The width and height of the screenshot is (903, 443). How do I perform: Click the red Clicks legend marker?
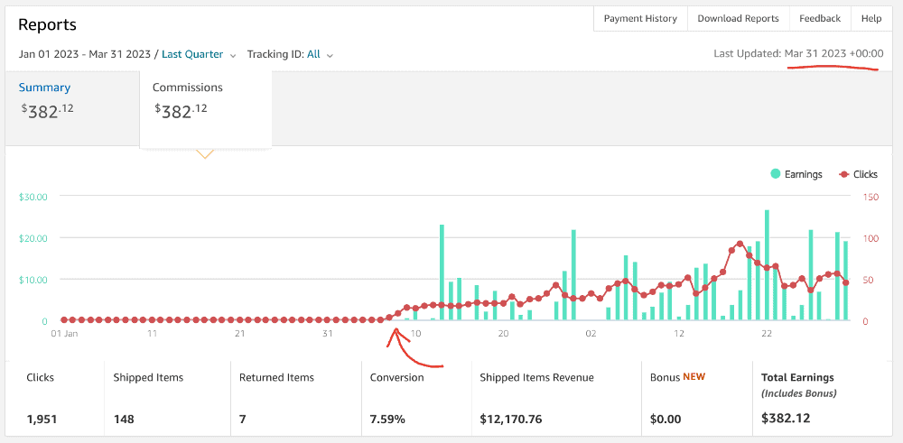844,174
